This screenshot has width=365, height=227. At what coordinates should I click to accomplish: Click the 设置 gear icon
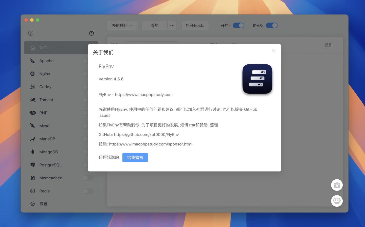tap(33, 204)
